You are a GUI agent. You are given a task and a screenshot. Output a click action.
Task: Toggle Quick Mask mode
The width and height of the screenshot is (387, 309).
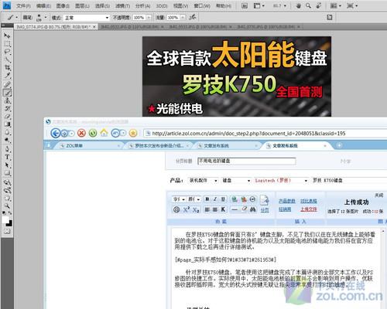(7, 231)
